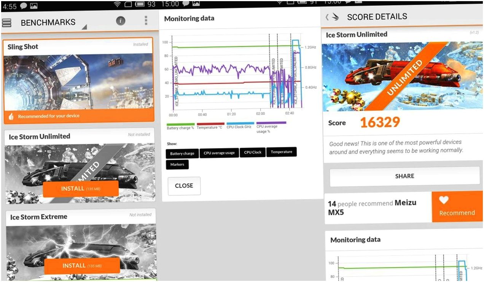Tap the heart icon on Recommend button
The width and height of the screenshot is (484, 282).
pyautogui.click(x=444, y=200)
